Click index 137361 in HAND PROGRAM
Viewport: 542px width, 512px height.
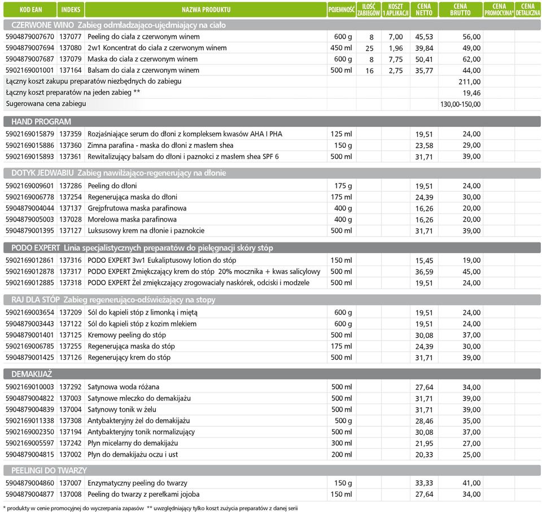(71, 156)
